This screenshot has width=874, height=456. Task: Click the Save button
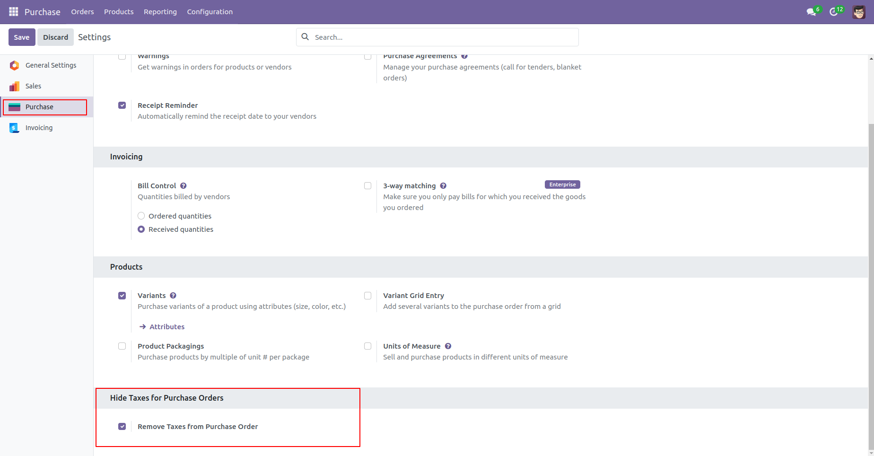[x=22, y=37]
